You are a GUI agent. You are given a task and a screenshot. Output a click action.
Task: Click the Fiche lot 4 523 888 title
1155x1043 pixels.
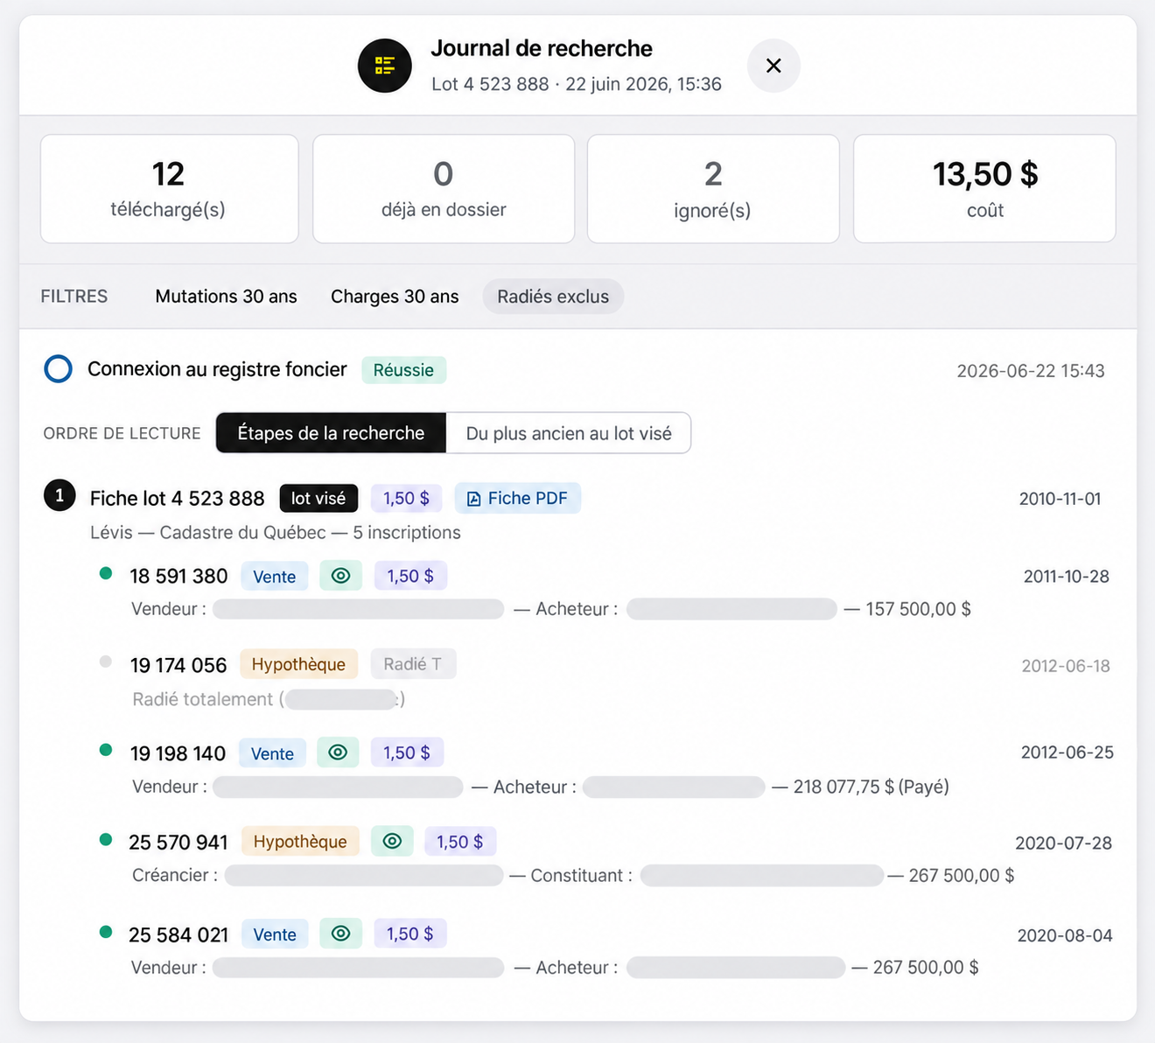[x=177, y=498]
